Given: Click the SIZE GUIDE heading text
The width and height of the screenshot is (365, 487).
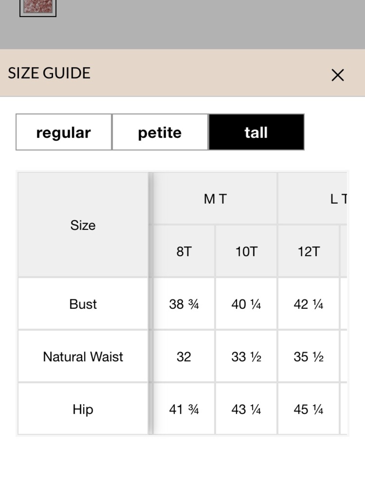Looking at the screenshot, I should pyautogui.click(x=49, y=73).
